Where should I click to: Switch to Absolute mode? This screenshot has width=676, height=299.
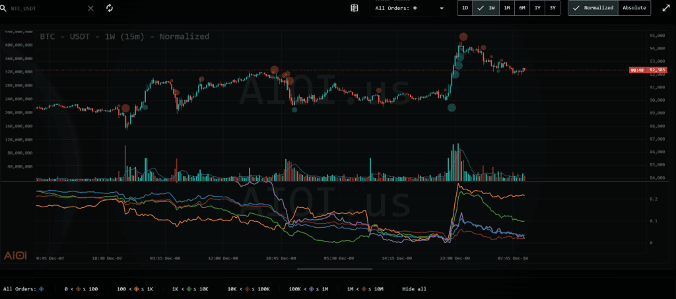click(x=634, y=8)
